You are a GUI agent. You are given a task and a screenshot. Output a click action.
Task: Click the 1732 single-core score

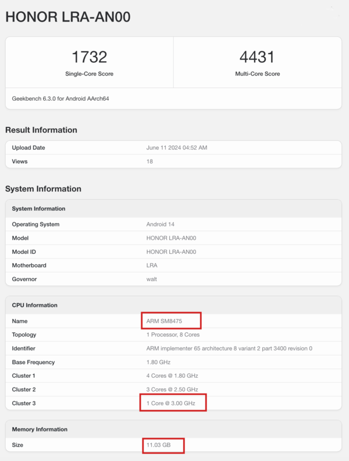pos(89,57)
